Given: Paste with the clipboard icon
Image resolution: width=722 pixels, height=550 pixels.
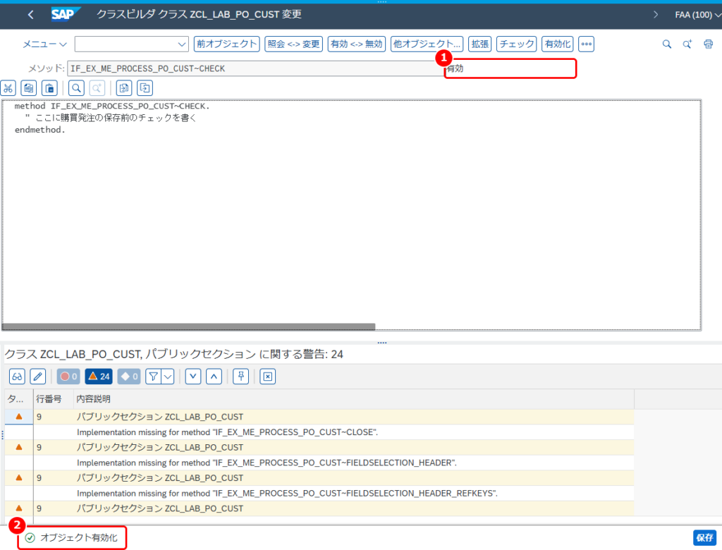Looking at the screenshot, I should [49, 88].
